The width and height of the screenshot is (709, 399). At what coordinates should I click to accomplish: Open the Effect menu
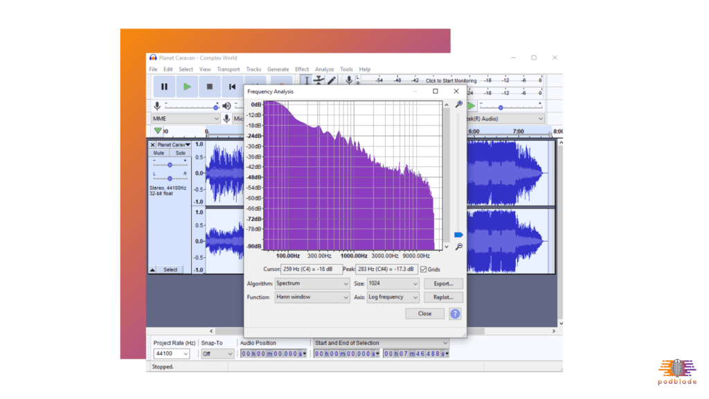coord(302,69)
